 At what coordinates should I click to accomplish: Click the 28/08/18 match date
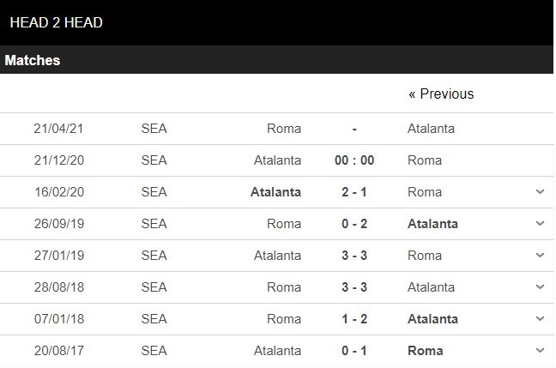click(58, 287)
